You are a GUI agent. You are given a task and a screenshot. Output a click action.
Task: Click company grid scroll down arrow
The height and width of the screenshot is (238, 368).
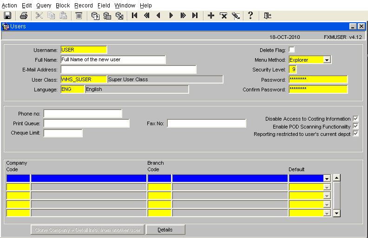(x=336, y=213)
